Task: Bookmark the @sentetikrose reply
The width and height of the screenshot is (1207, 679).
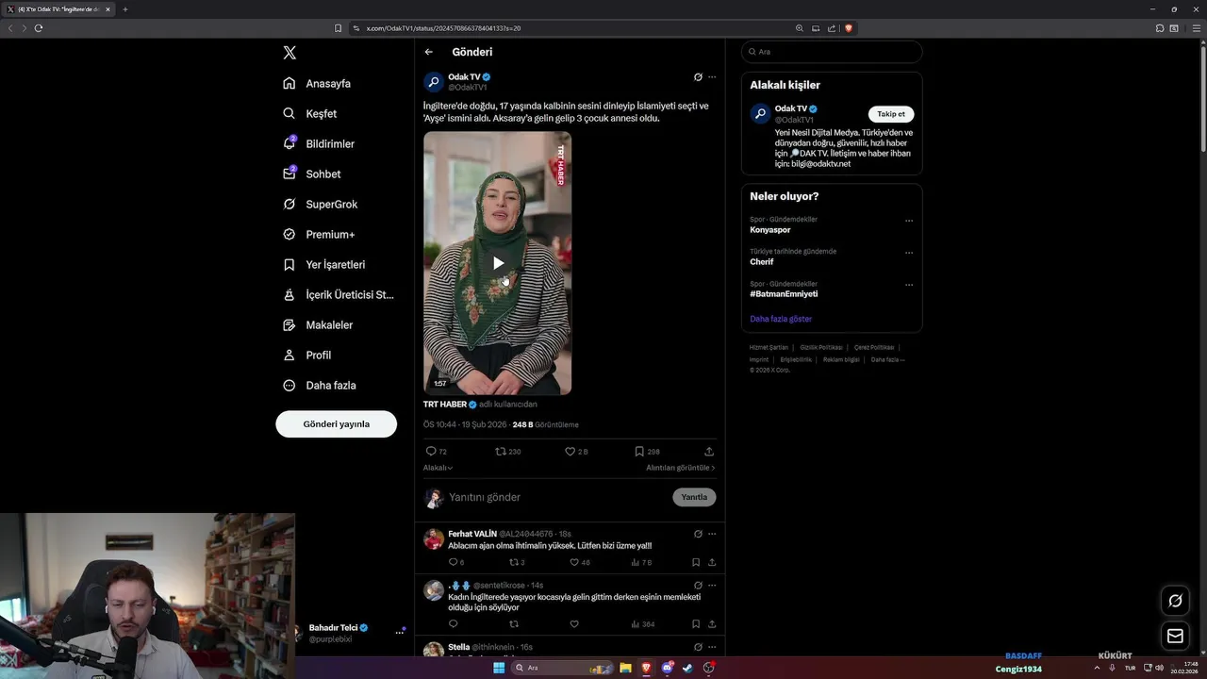Action: (x=696, y=624)
